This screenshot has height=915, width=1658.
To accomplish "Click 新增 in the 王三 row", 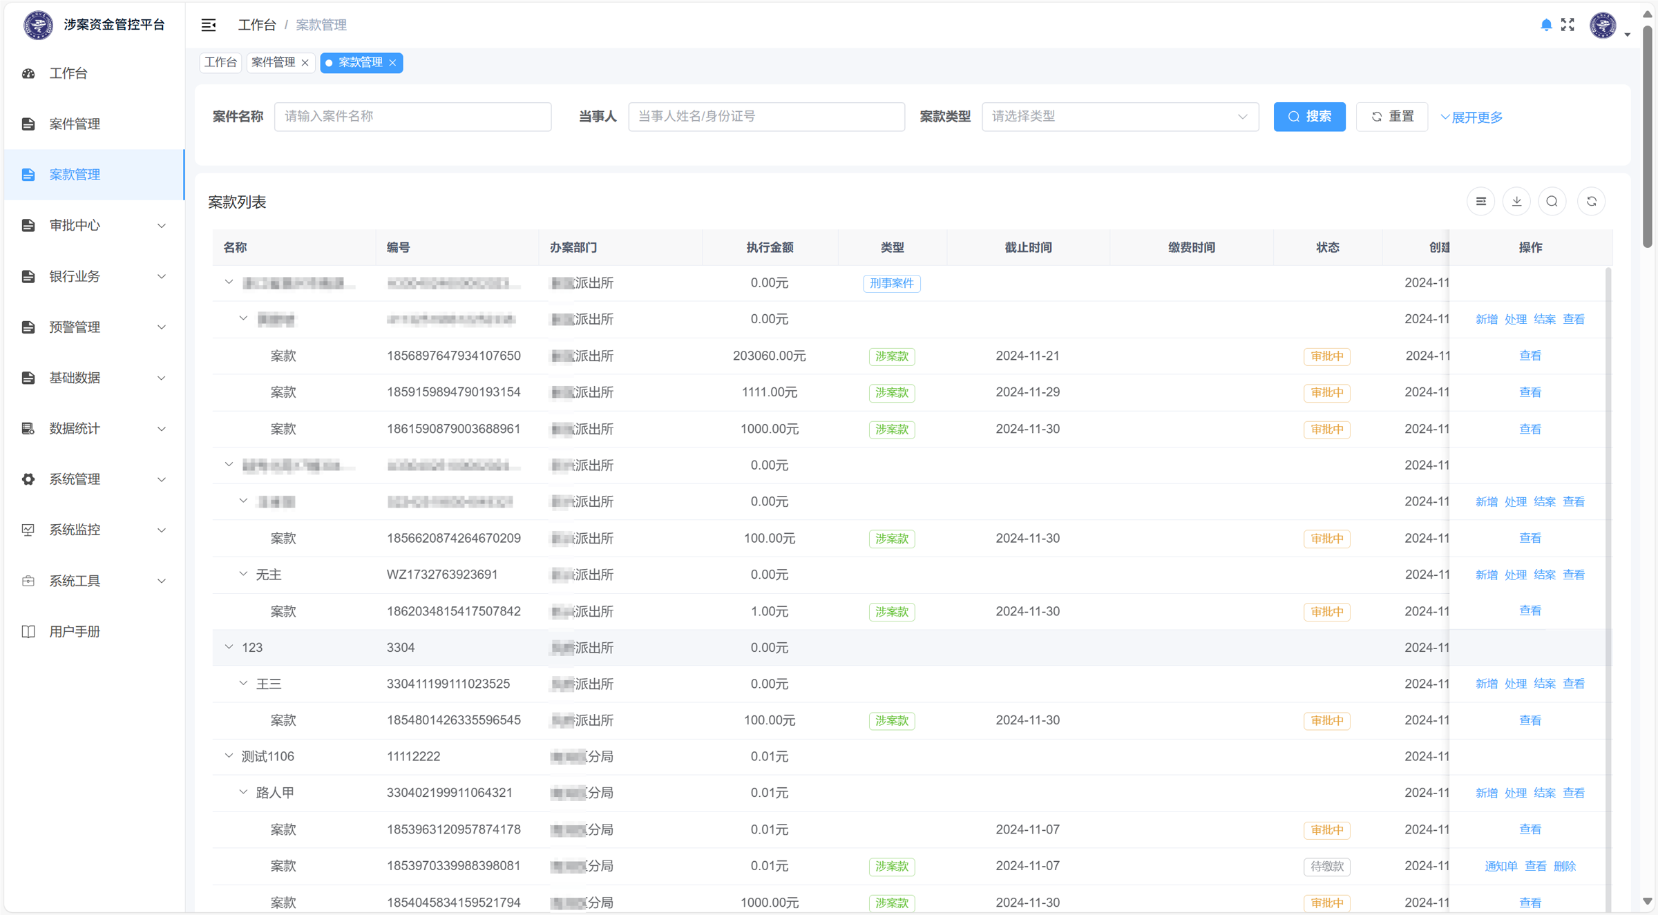I will click(x=1487, y=684).
